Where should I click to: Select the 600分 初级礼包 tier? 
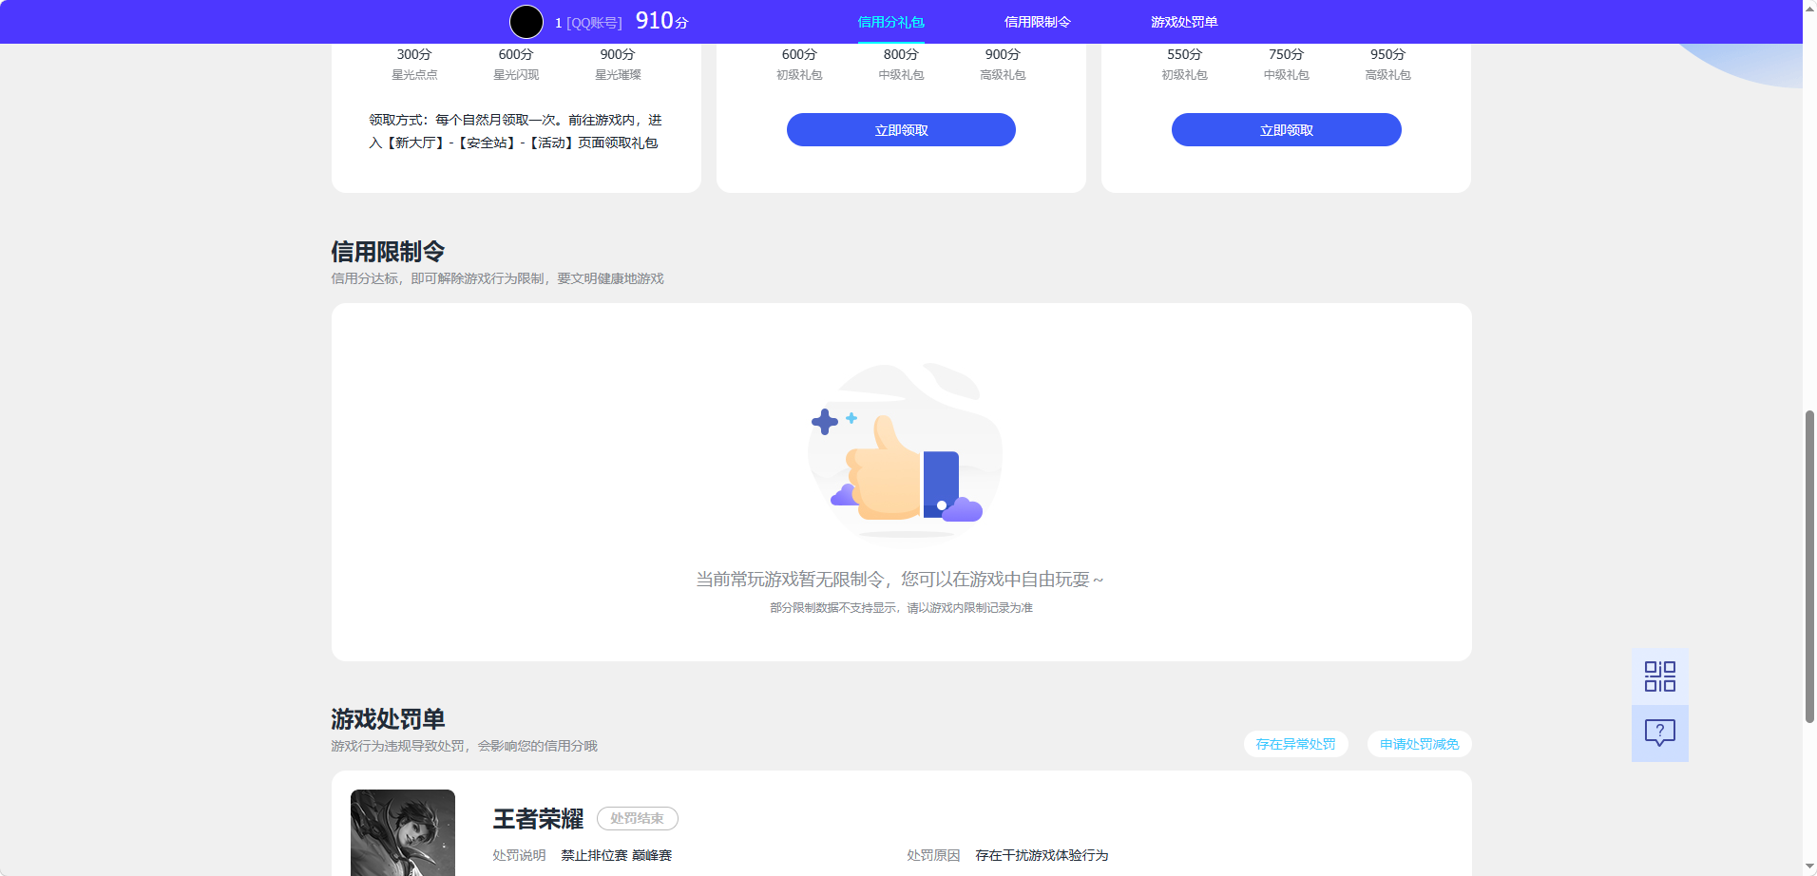click(x=799, y=64)
